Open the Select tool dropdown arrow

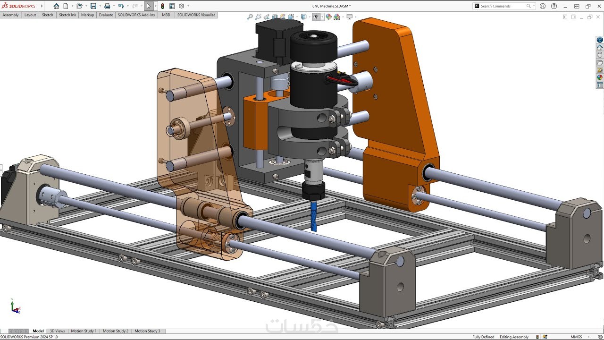point(155,6)
